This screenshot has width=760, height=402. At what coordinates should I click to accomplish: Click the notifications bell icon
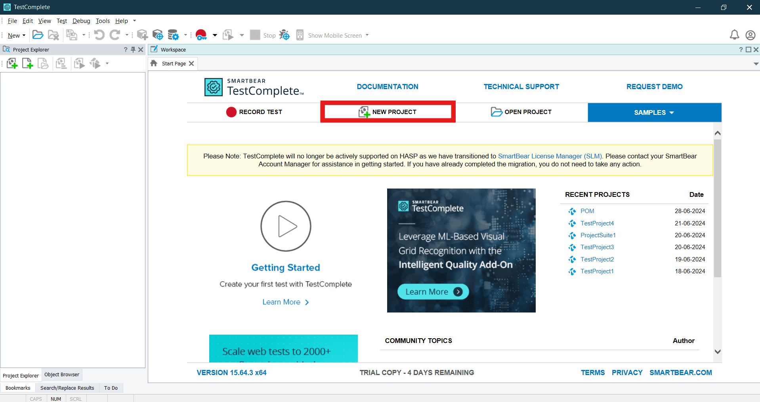click(x=734, y=35)
